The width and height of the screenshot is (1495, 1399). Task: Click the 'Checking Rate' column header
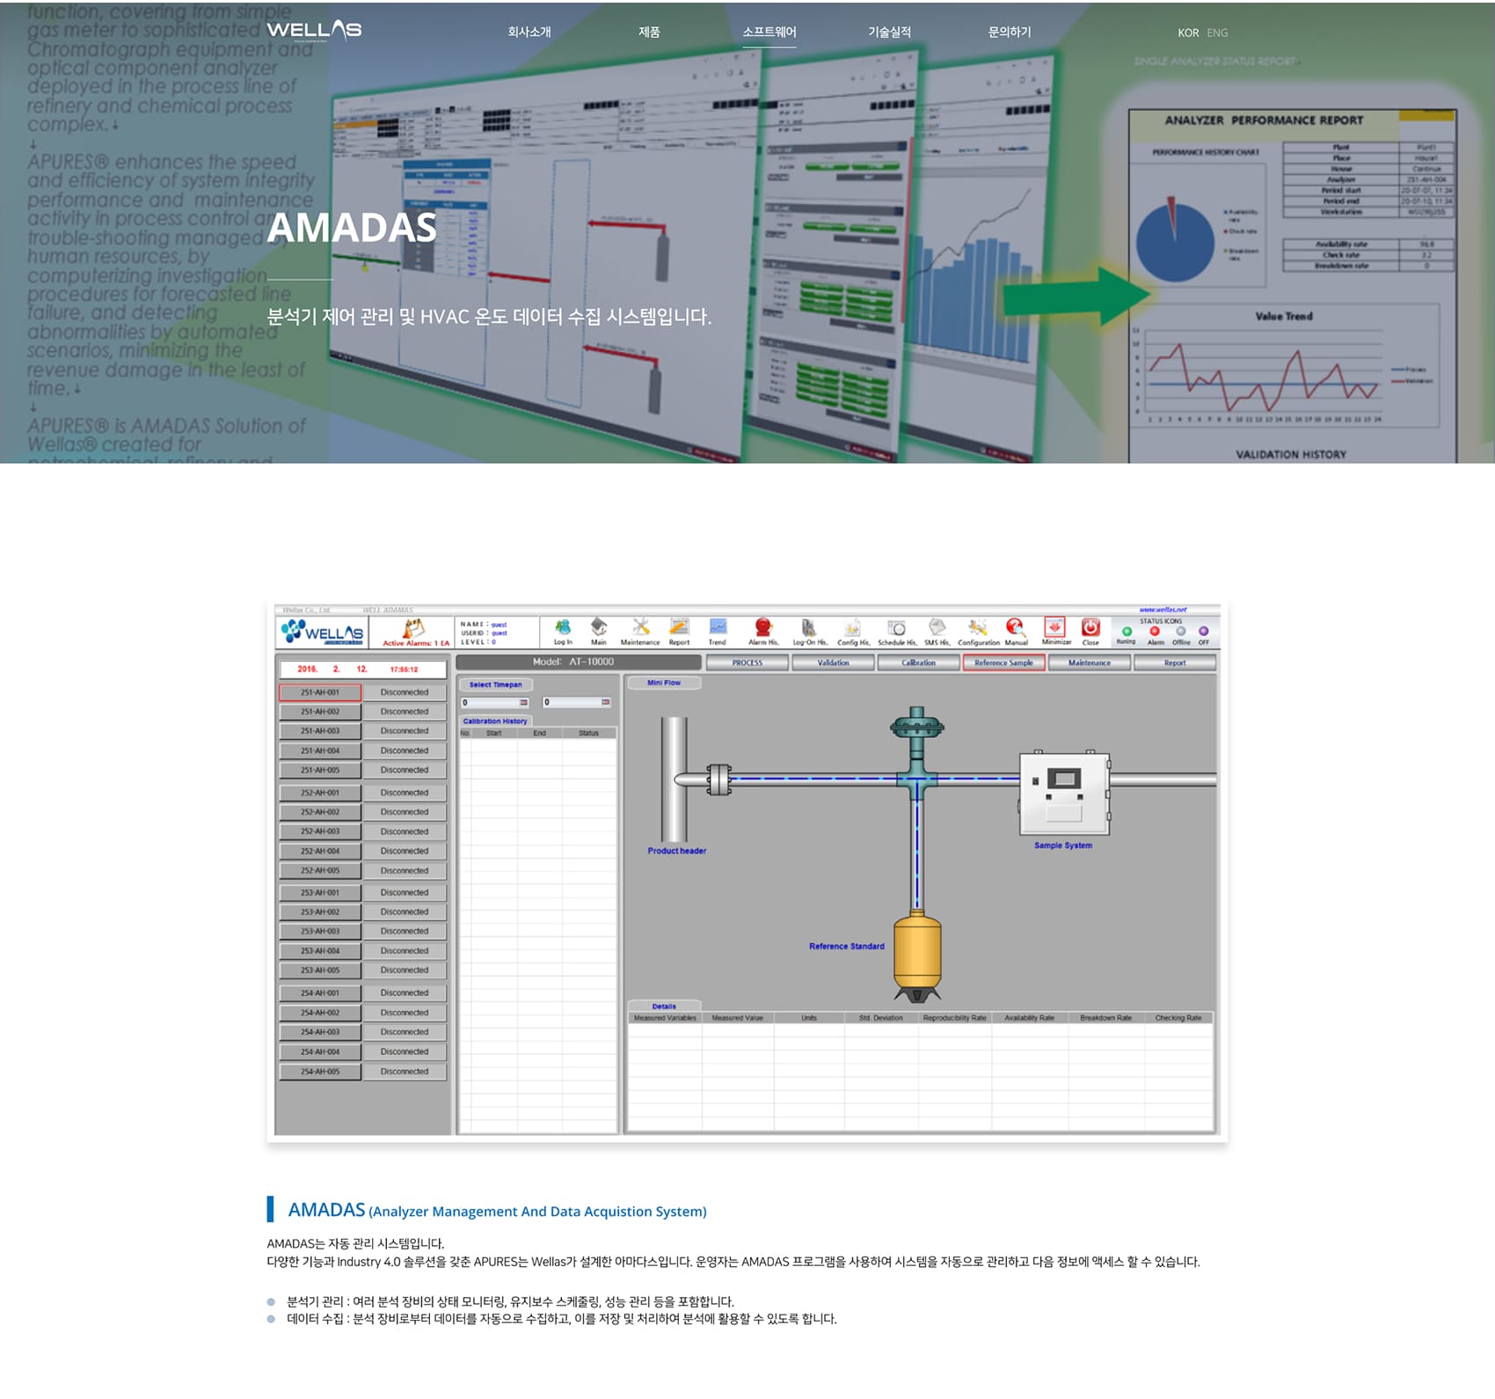tap(1178, 1018)
